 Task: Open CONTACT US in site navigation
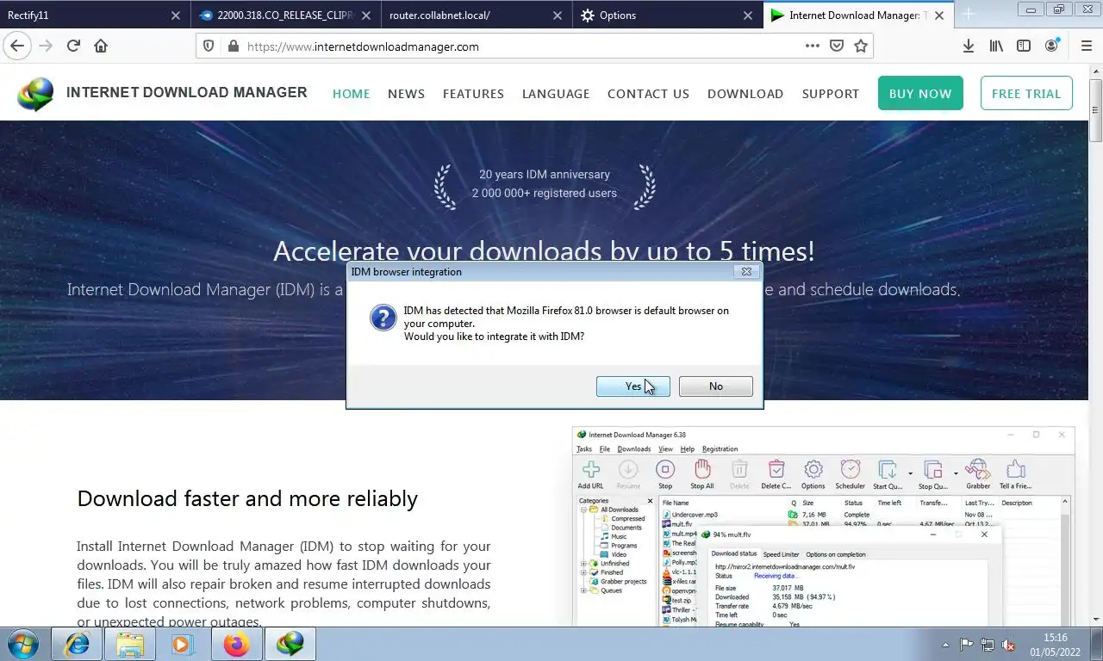coord(648,94)
